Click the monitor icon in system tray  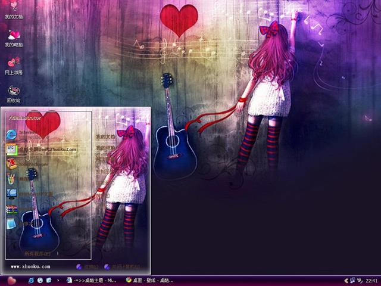pyautogui.click(x=352, y=281)
